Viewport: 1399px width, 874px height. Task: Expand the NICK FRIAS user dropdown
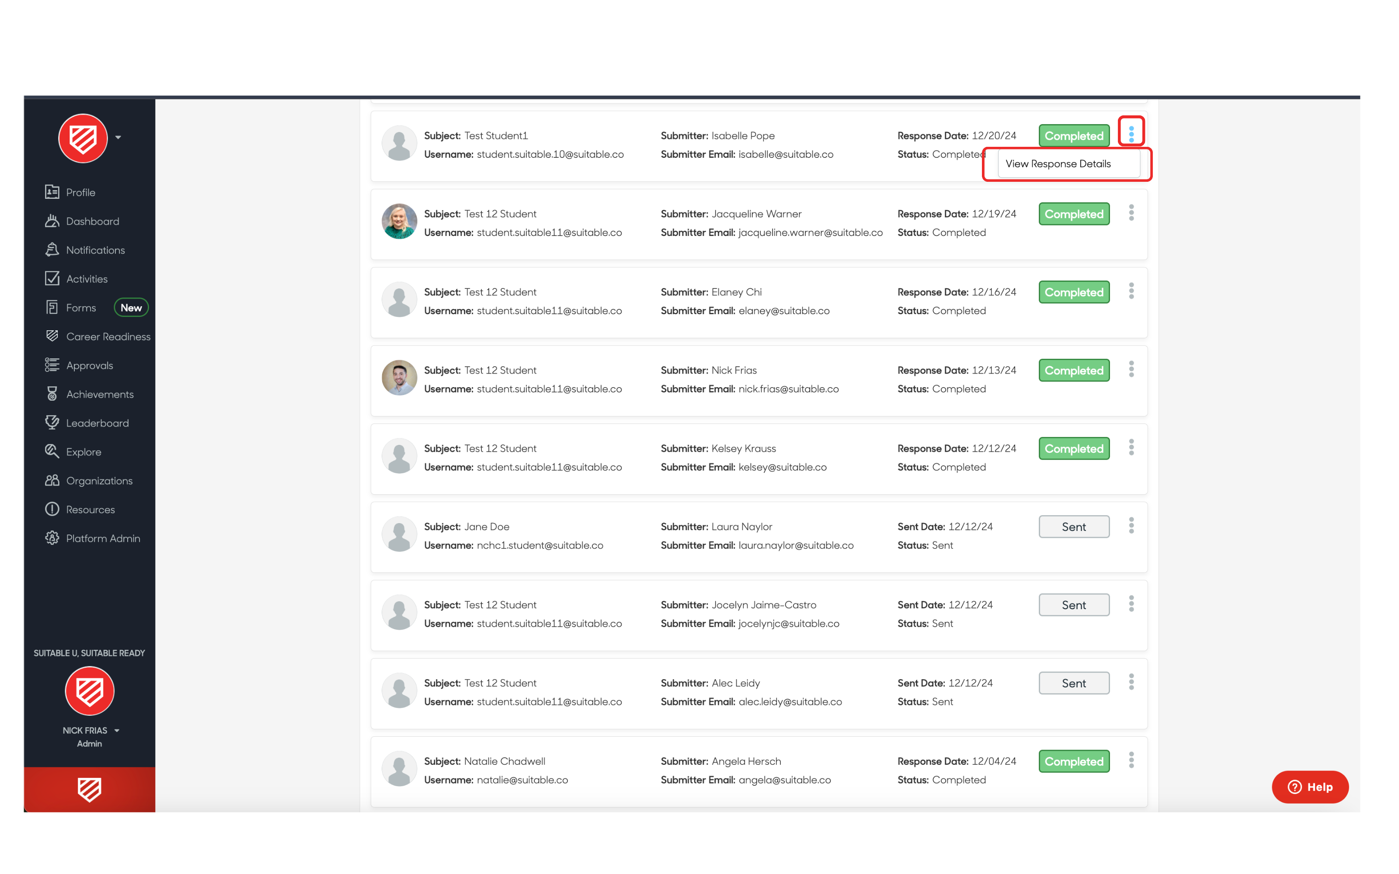coord(117,731)
